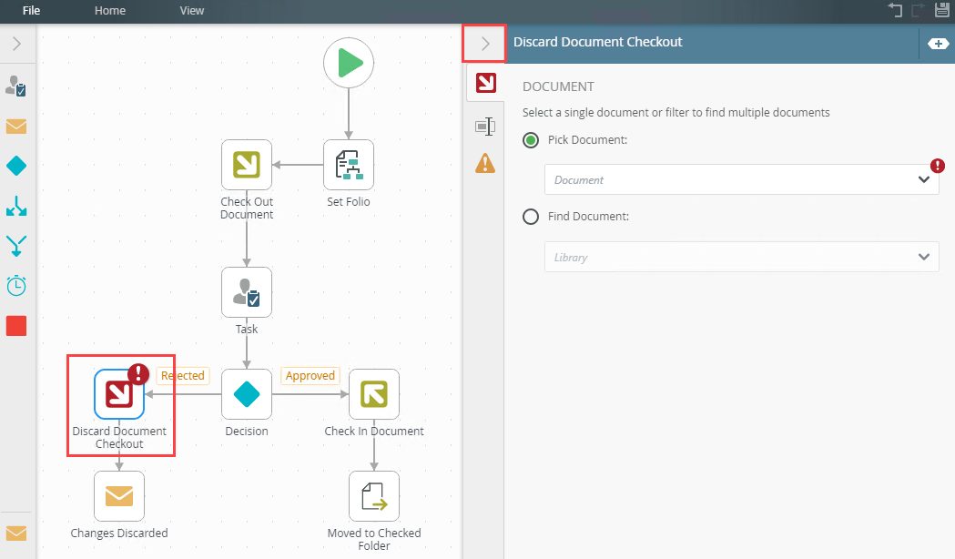Select the Pick Document radio button
This screenshot has width=955, height=559.
click(x=531, y=140)
